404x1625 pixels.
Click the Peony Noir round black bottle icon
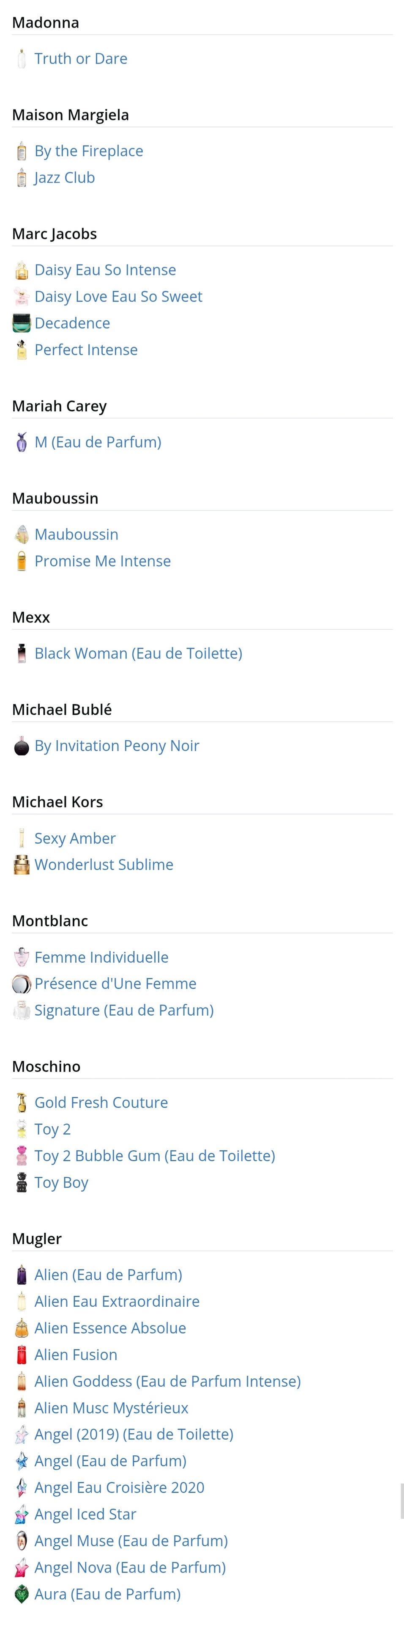(x=22, y=746)
